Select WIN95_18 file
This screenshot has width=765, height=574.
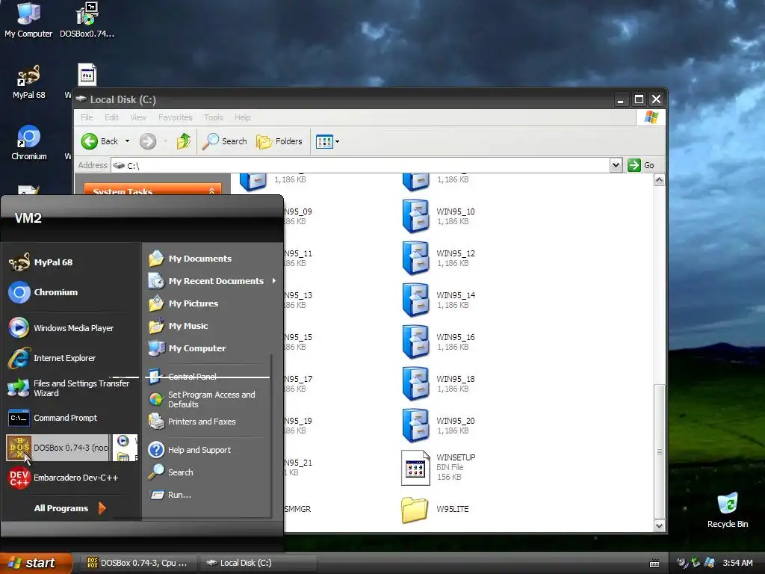[x=439, y=384]
